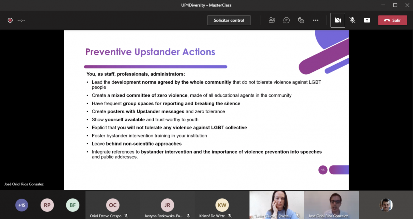Image resolution: width=413 pixels, height=219 pixels.
Task: Select the RP participant avatar
Action: point(47,205)
